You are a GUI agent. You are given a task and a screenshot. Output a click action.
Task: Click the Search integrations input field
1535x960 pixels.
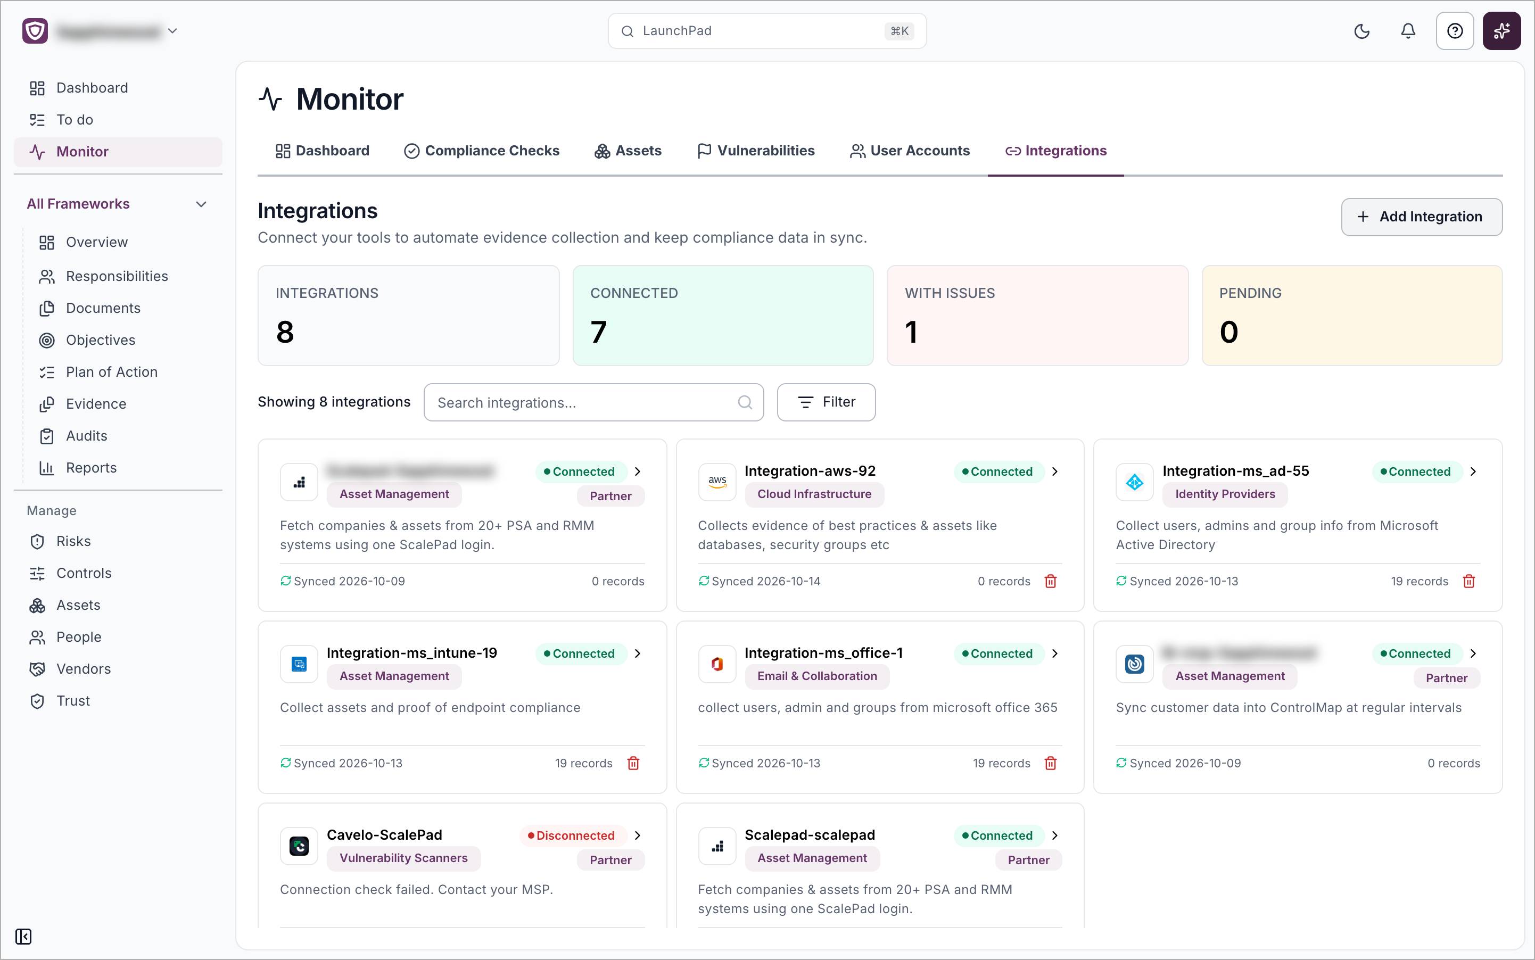[593, 402]
